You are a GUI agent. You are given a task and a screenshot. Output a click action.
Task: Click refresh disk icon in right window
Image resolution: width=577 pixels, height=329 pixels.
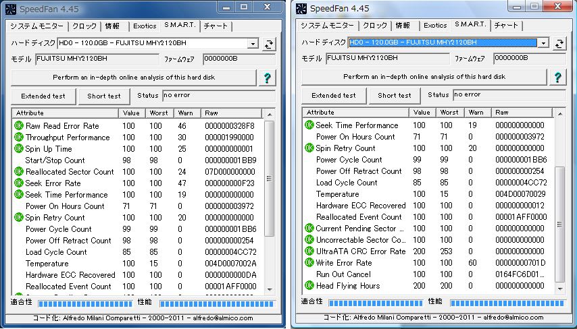coord(559,43)
